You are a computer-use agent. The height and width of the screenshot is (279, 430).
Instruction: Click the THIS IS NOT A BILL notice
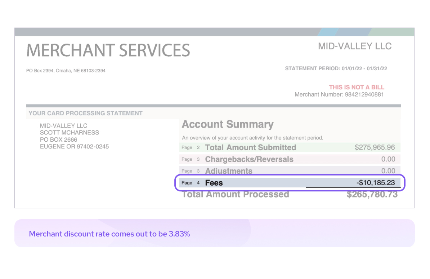click(357, 87)
